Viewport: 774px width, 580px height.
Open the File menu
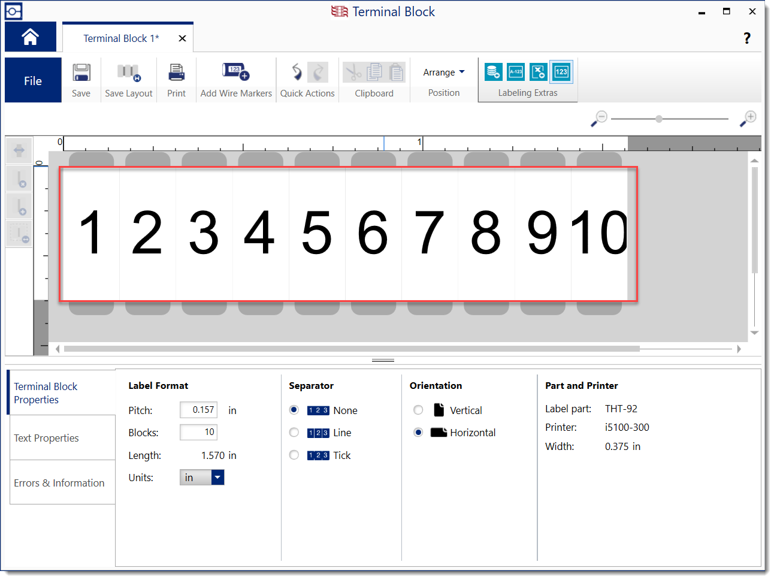(33, 81)
